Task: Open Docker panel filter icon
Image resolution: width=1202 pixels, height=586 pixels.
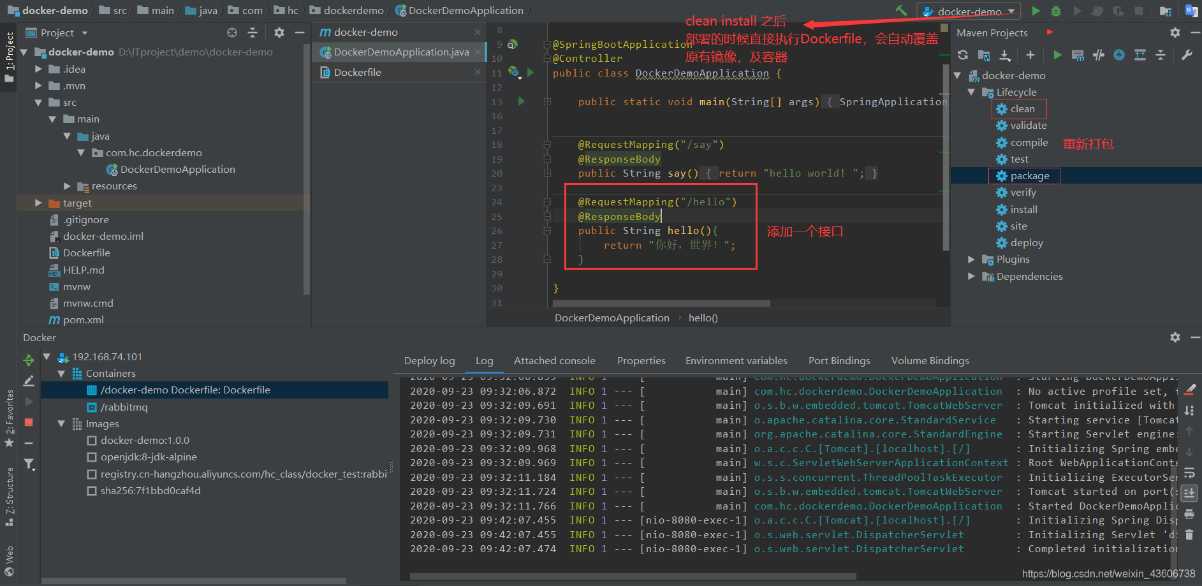Action: click(x=29, y=464)
